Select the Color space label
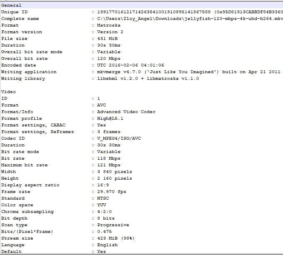This screenshot has height=255, width=283. pyautogui.click(x=17, y=205)
